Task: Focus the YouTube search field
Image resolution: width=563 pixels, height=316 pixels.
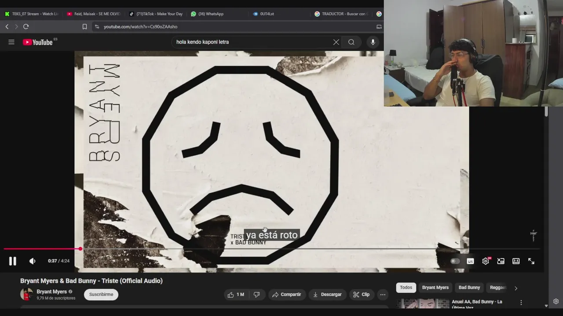Action: [253, 42]
